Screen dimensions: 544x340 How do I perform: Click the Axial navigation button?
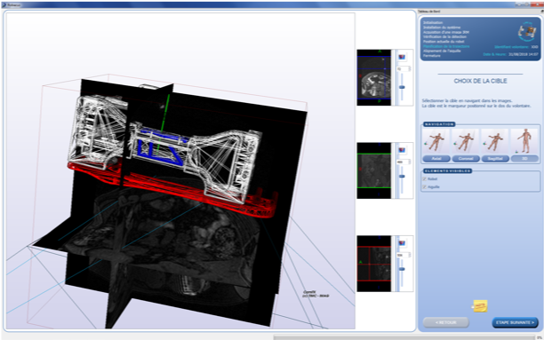[436, 159]
